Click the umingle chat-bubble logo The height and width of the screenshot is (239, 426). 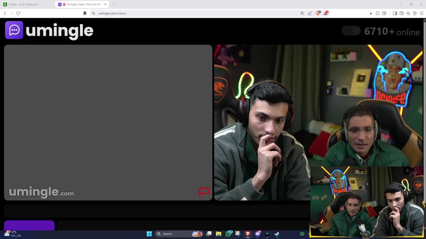(14, 30)
